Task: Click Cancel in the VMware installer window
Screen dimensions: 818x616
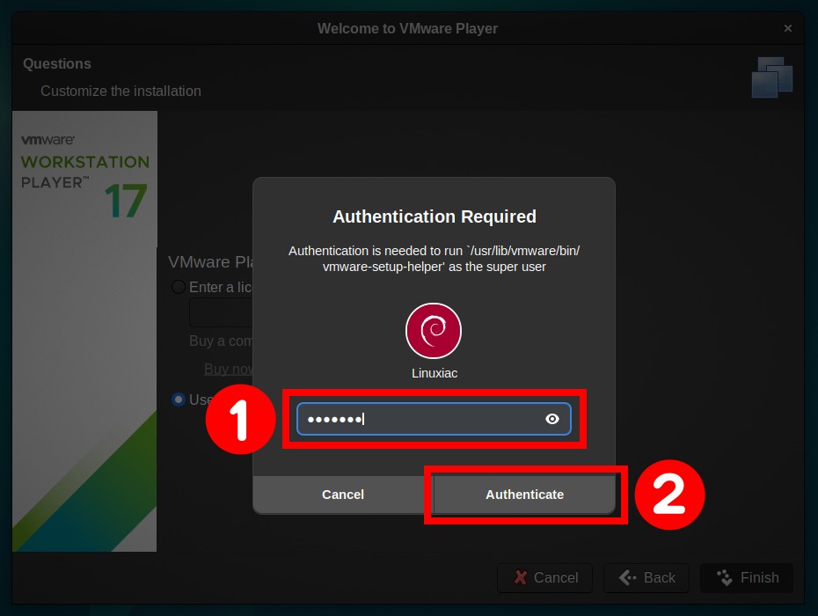Action: point(545,577)
